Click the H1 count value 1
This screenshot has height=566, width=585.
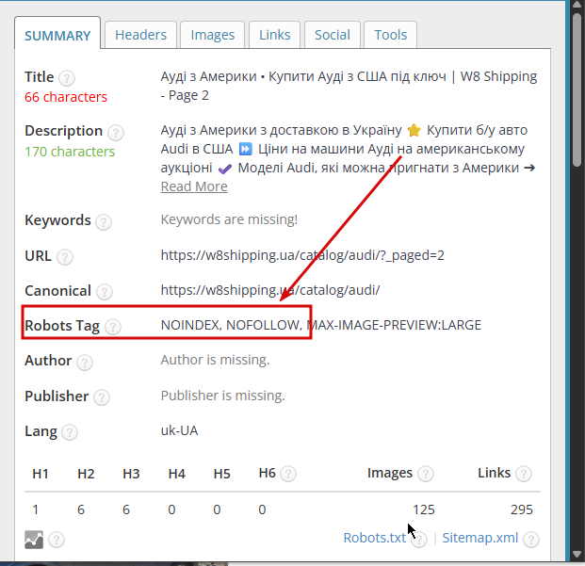coord(36,509)
